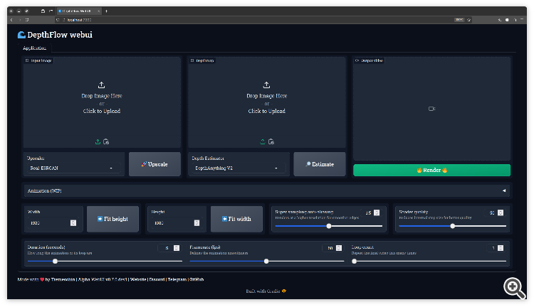Open the Discord link in footer

[157, 279]
